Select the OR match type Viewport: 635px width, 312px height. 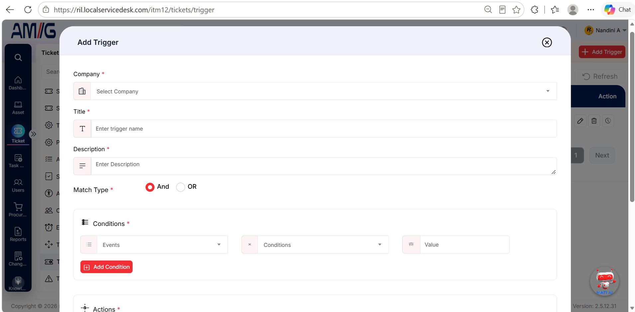pos(180,187)
